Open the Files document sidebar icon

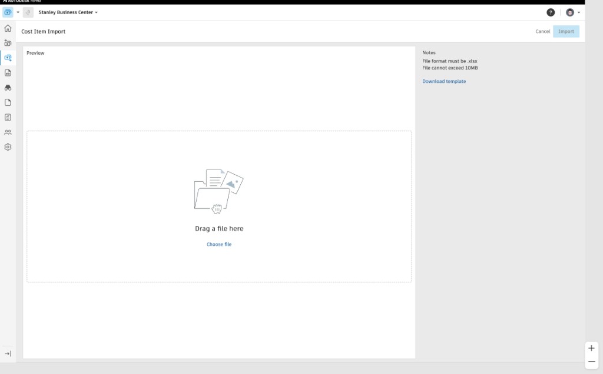(x=8, y=102)
